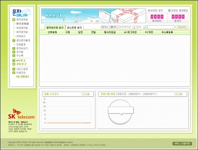
Task: Click 주소록등록 in the action bar
Action: pyautogui.click(x=167, y=32)
